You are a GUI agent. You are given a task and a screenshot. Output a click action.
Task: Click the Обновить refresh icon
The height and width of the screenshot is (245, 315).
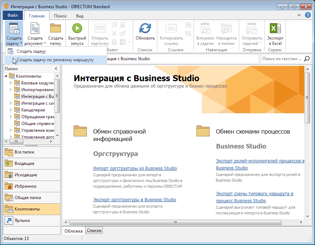tap(145, 28)
